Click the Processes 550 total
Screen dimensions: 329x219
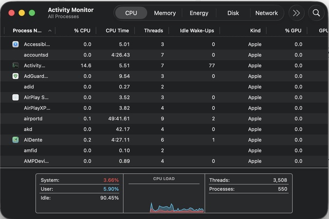click(x=283, y=189)
